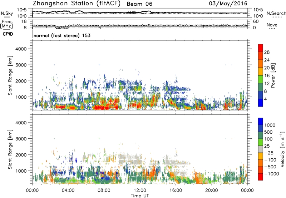Click the 4–8 dB dark blue power swatch
Viewport: 286px width, 198px height.
261,95
